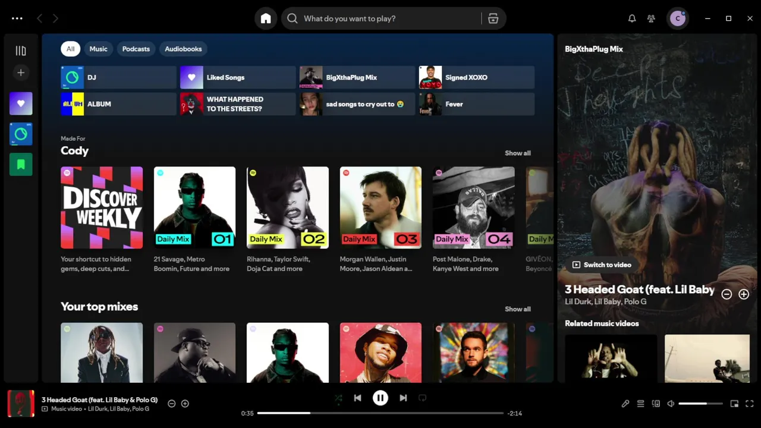The image size is (761, 428).
Task: Open WHAT HAPPENED TO THE STREETS? tile
Action: [238, 104]
